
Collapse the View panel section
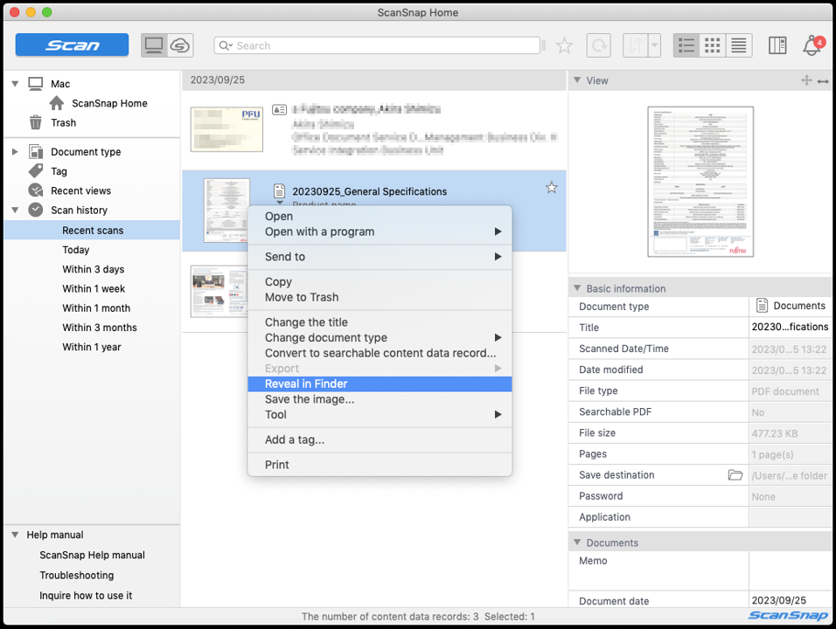click(x=577, y=80)
